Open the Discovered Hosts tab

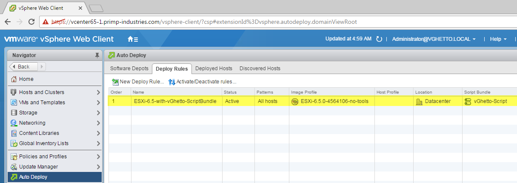pyautogui.click(x=260, y=69)
